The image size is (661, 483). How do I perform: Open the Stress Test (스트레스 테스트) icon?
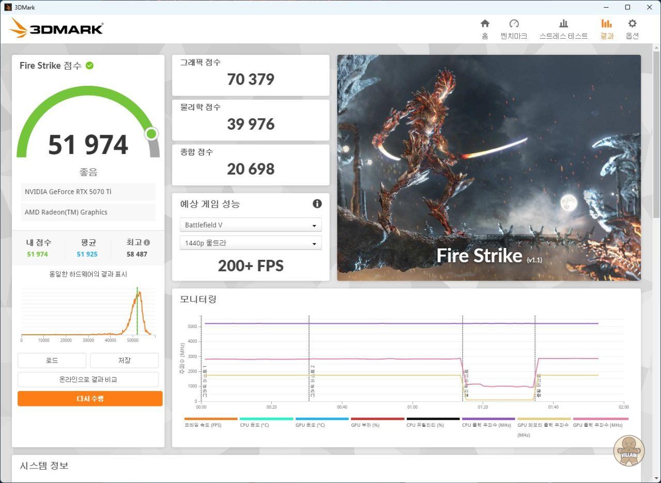point(563,24)
